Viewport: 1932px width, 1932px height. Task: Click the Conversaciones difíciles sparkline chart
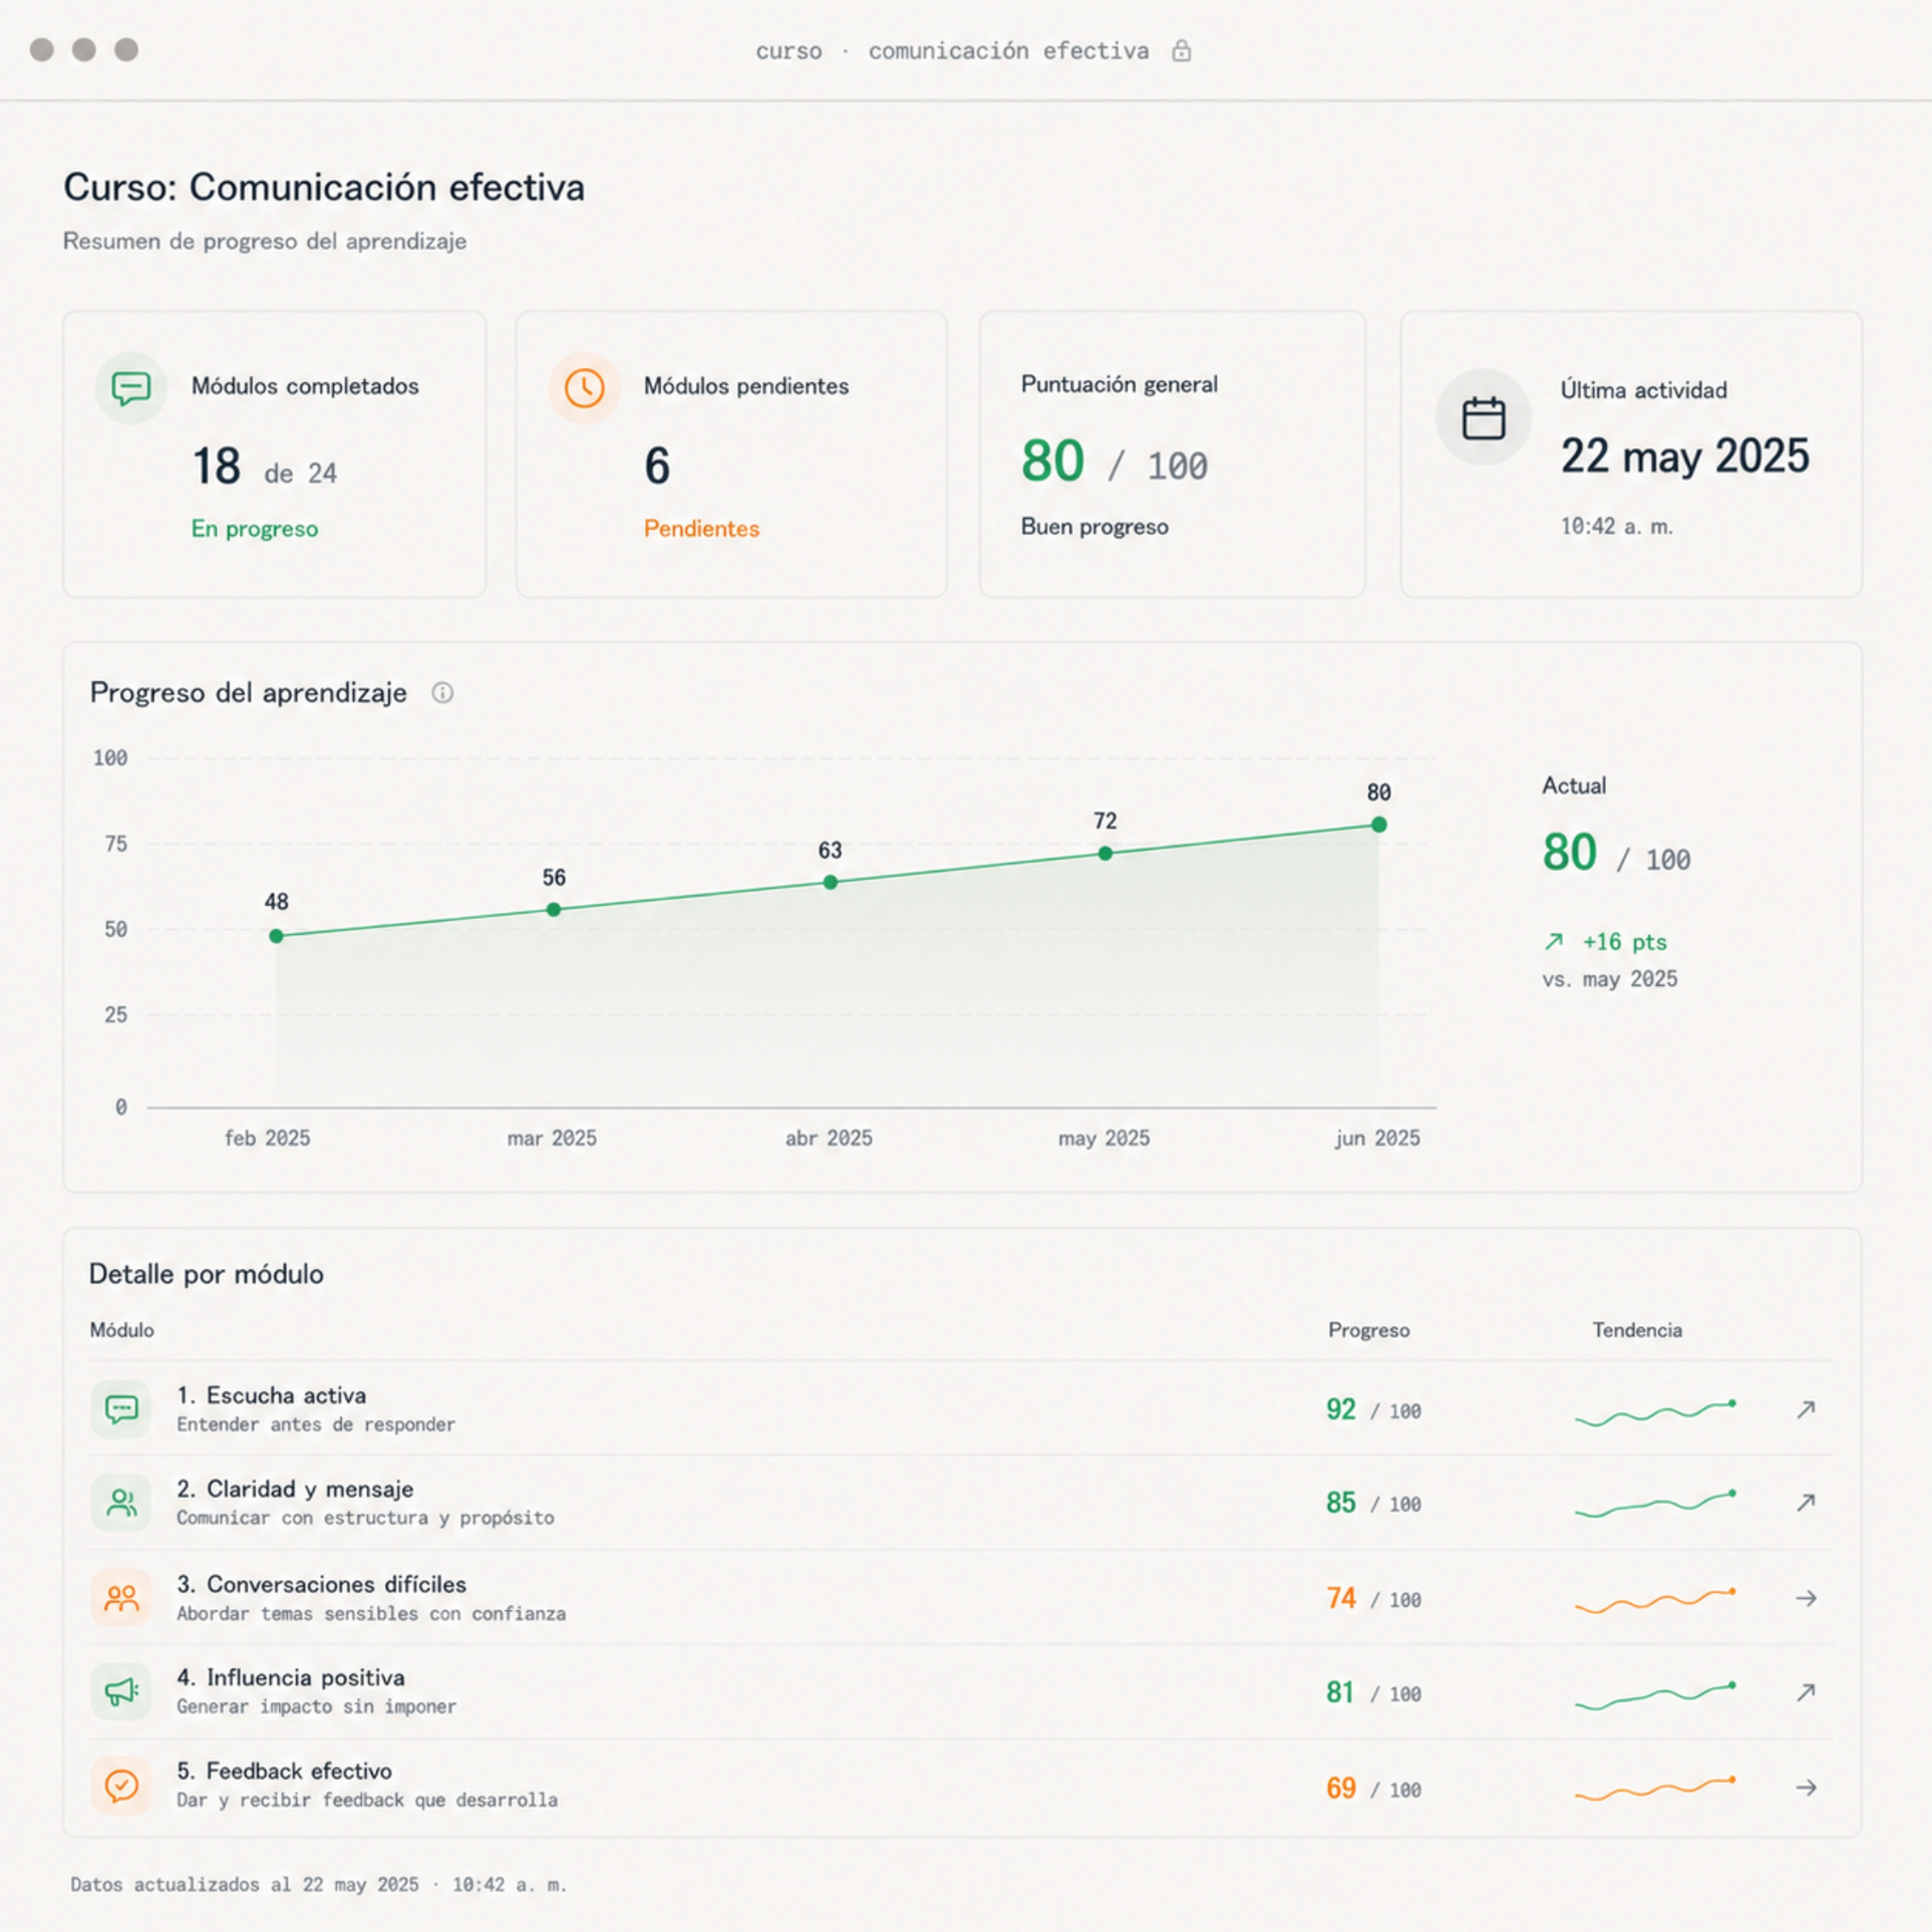pos(1655,1600)
